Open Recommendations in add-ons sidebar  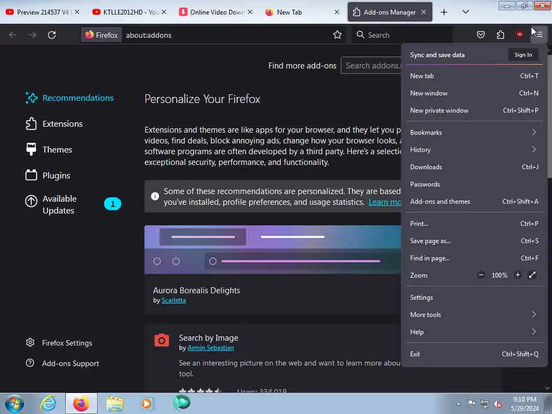click(70, 98)
